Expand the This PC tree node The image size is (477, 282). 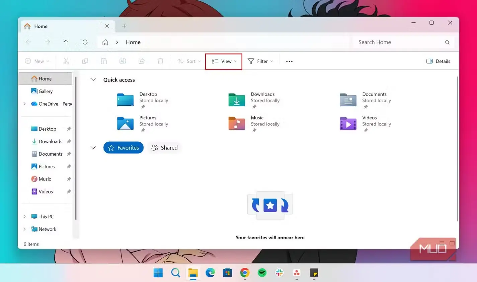[24, 217]
